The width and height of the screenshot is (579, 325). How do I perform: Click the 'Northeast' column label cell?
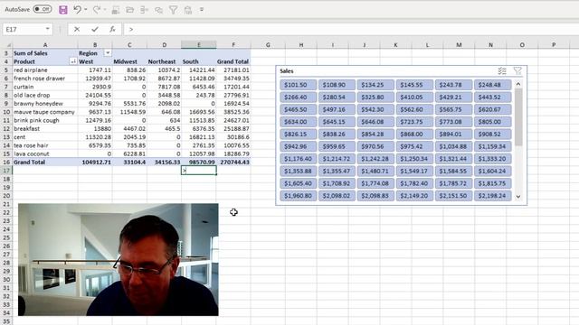[x=164, y=61]
